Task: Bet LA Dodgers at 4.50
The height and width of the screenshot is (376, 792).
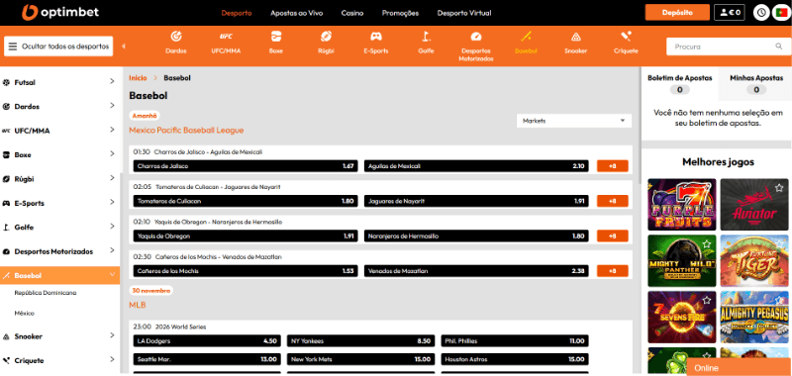Action: (207, 341)
